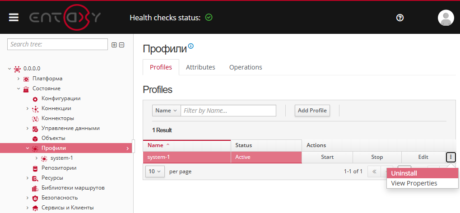Select Коннекторы in the tree
The height and width of the screenshot is (213, 460).
pos(57,119)
